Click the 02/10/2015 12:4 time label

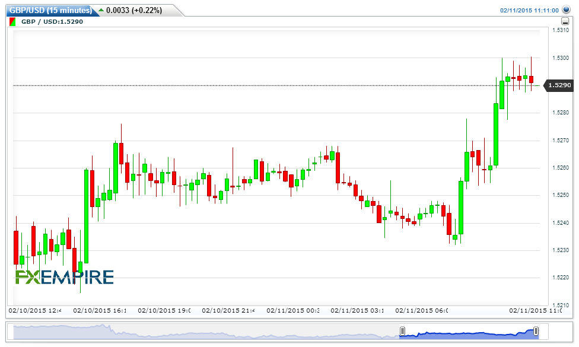[35, 310]
